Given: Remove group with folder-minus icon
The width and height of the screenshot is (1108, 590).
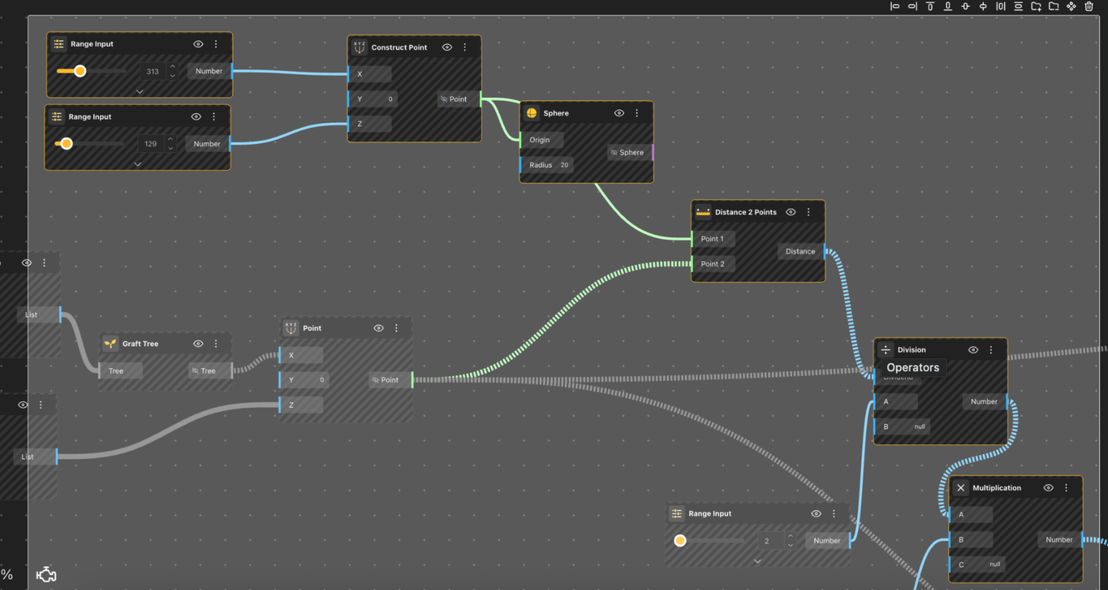Looking at the screenshot, I should [x=1053, y=6].
